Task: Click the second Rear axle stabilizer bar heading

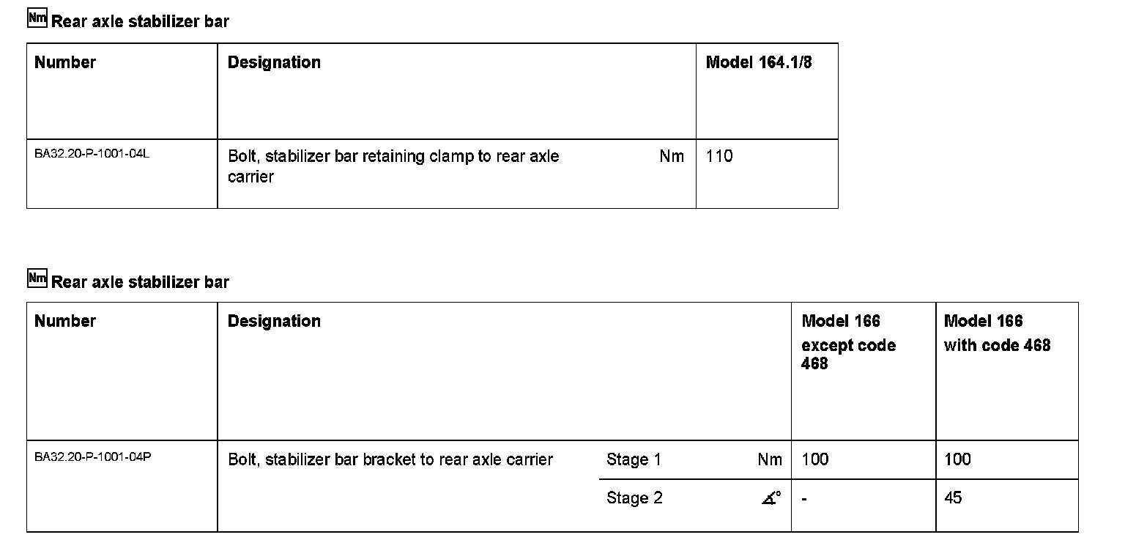Action: (x=140, y=282)
